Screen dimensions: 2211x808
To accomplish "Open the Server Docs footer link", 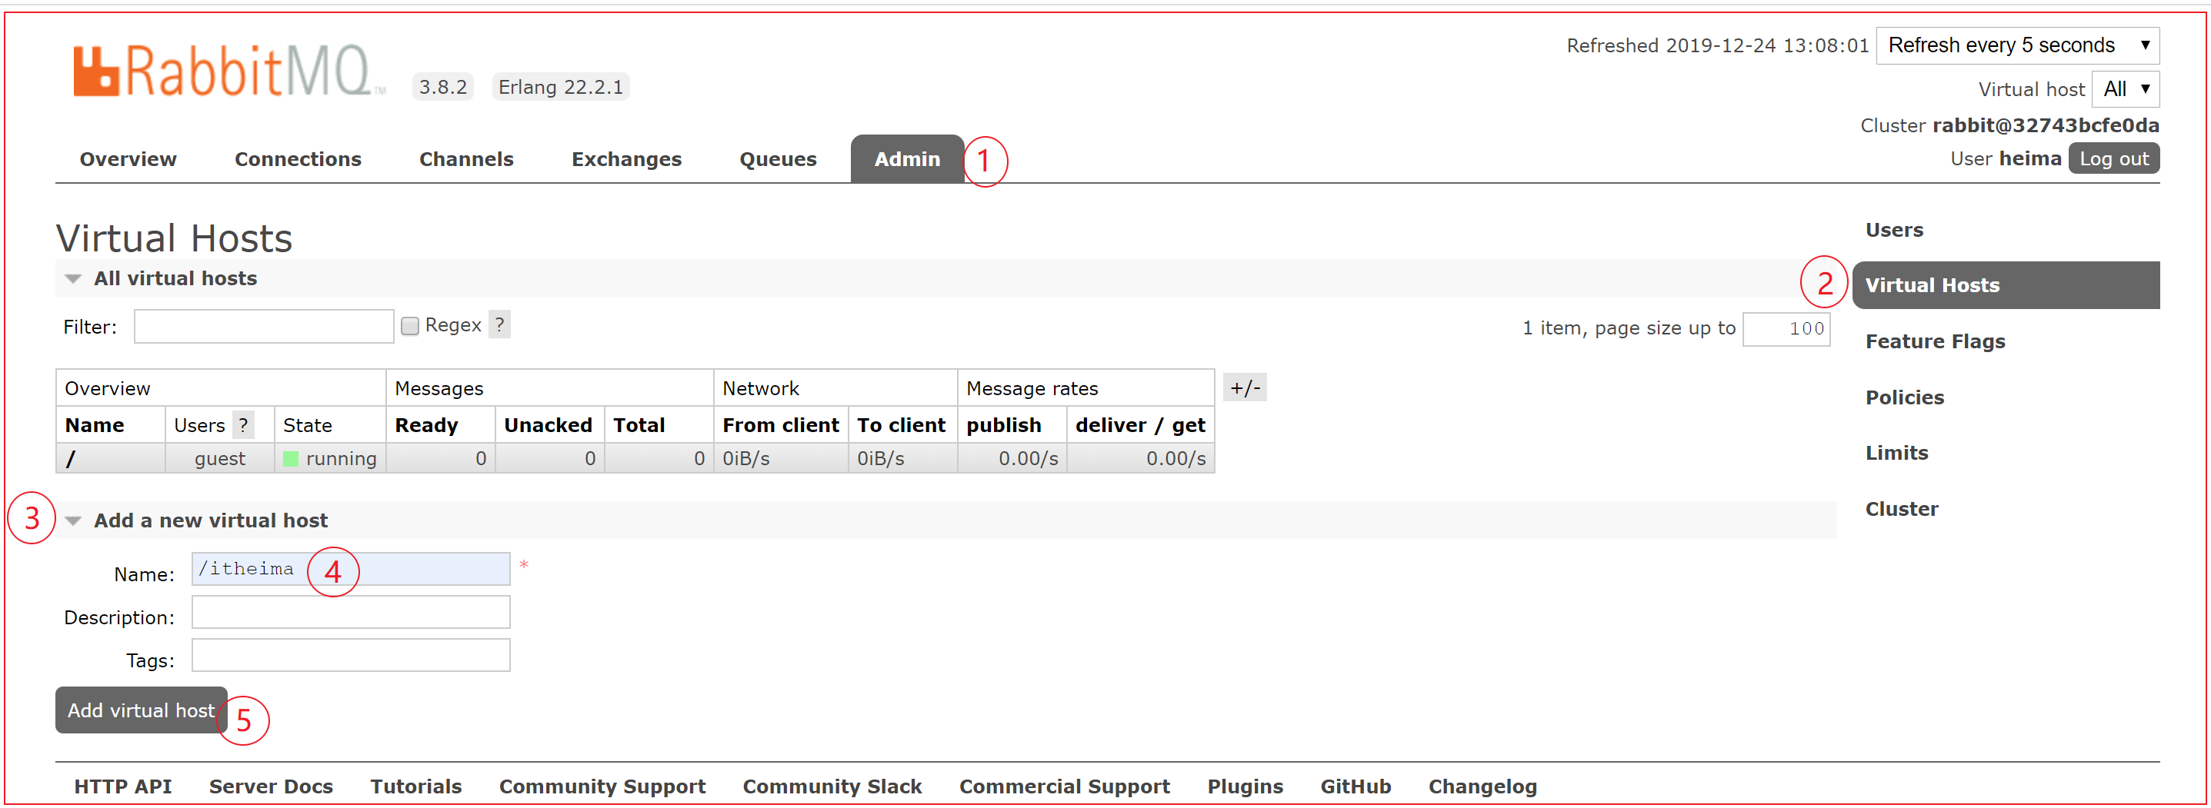I will 270,786.
